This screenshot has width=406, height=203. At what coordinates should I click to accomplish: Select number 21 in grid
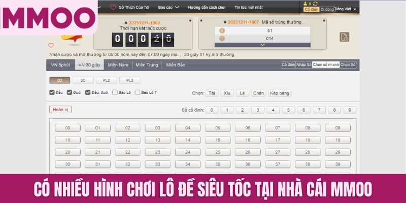pyautogui.click(x=97, y=152)
